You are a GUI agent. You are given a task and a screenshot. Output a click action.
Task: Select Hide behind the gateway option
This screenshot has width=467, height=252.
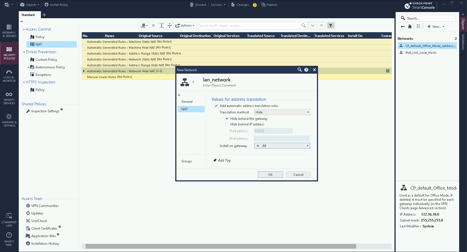tap(227, 119)
